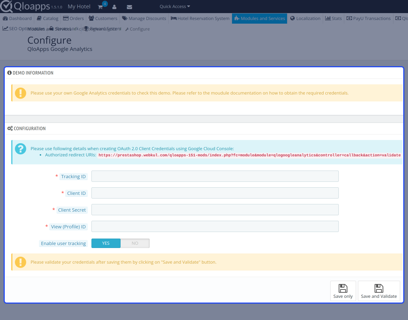Open the messages envelope icon
The image size is (408, 320).
(129, 7)
